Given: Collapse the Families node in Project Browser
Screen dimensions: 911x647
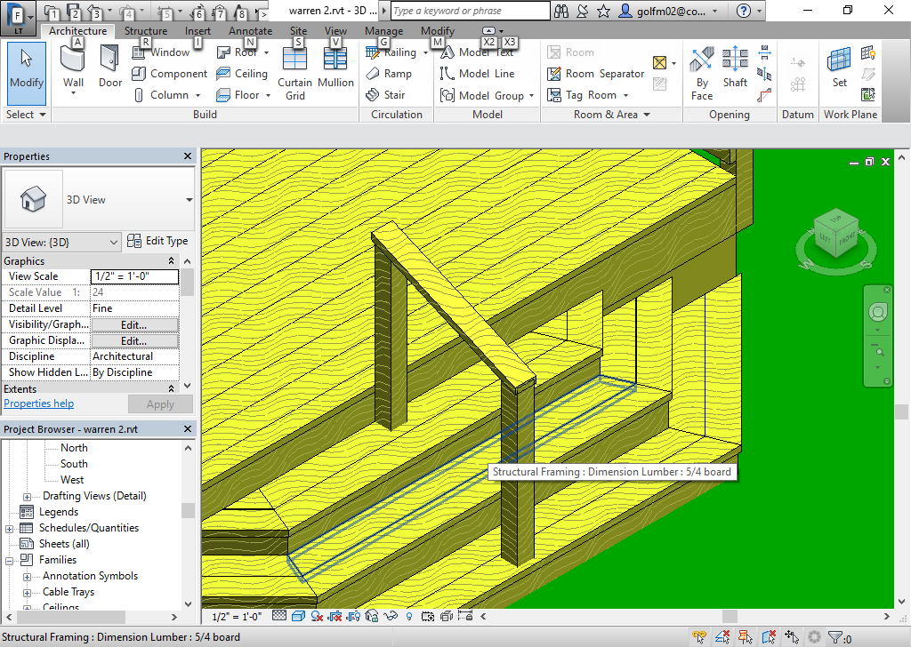Looking at the screenshot, I should [x=7, y=560].
